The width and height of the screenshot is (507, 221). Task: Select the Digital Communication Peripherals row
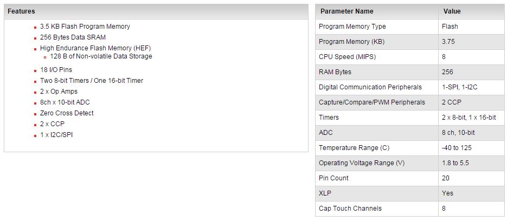(410, 87)
